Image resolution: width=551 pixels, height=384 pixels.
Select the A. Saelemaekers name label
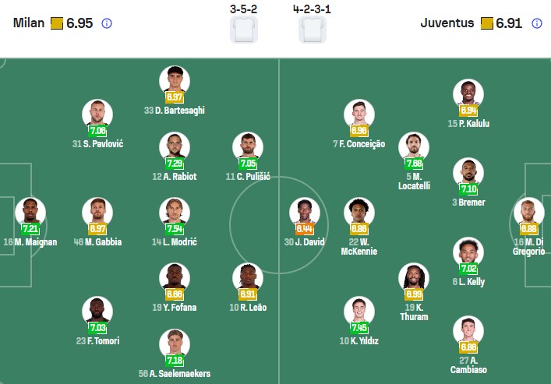(x=175, y=374)
